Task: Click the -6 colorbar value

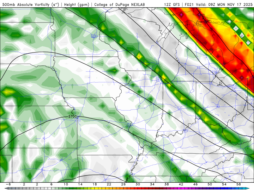Action: tap(8, 184)
